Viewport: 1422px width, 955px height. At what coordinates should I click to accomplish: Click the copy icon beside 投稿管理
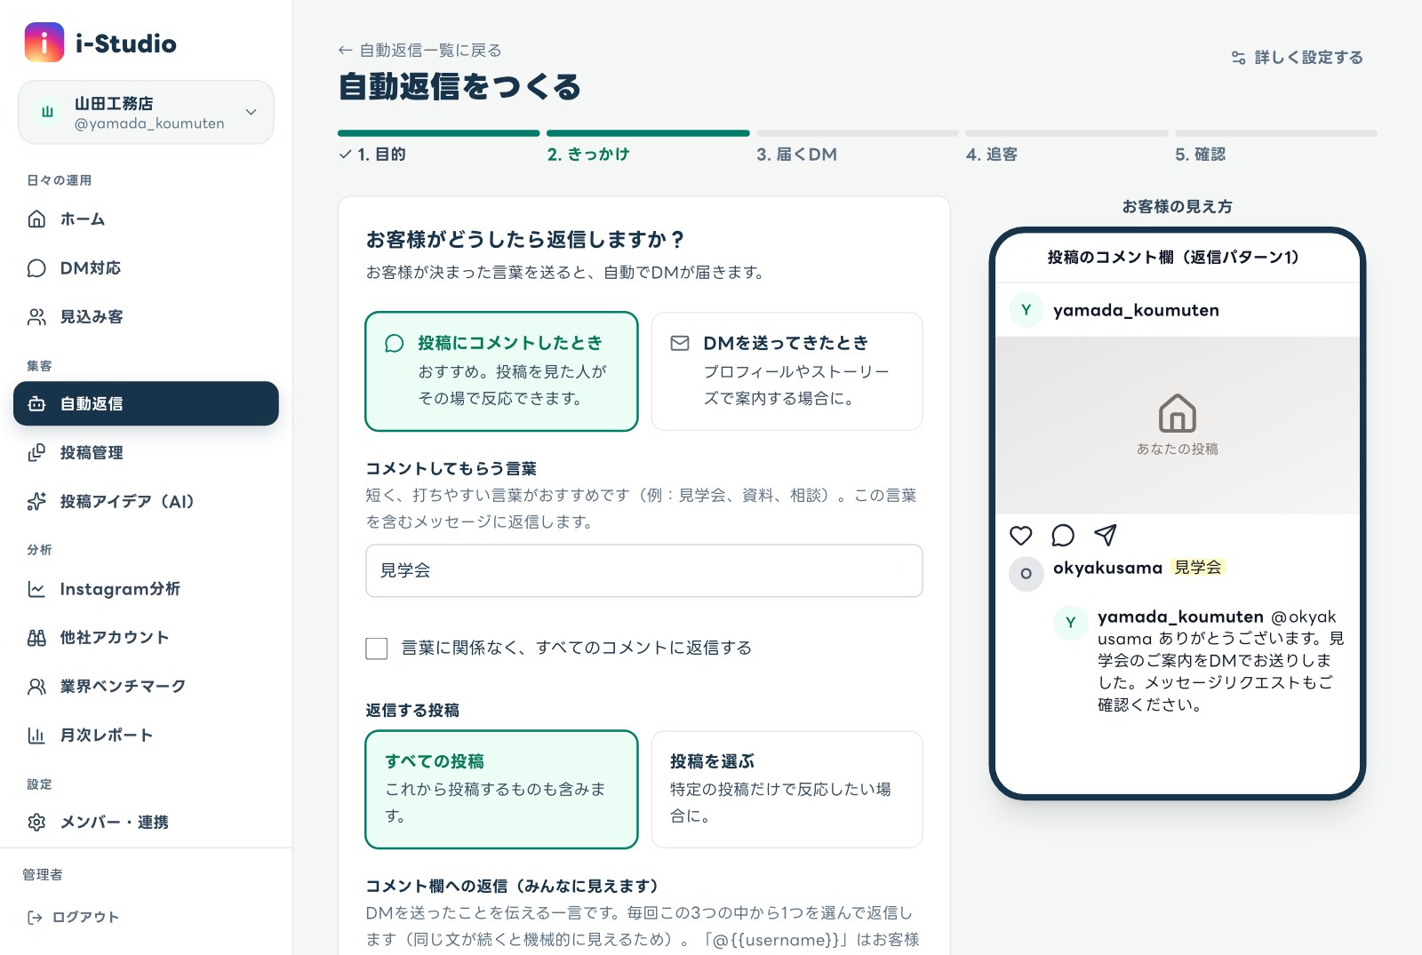pos(36,452)
